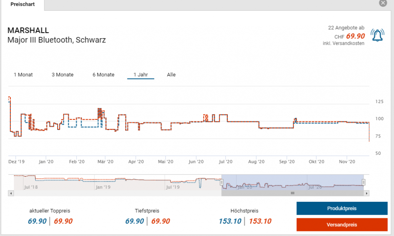The height and width of the screenshot is (236, 394).
Task: Click the Jul '18 region in the navigator
Action: pos(31,187)
